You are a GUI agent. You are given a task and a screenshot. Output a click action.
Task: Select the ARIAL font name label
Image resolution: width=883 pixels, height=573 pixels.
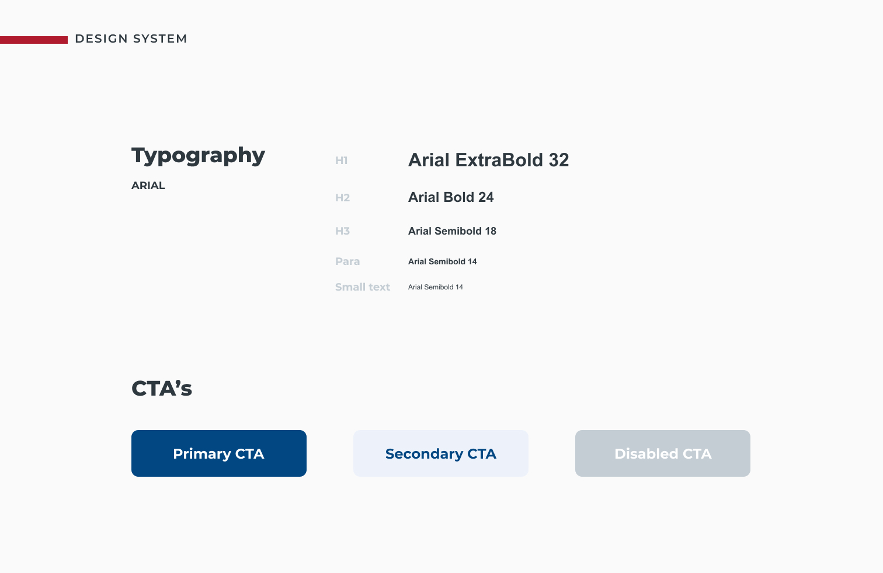[148, 186]
